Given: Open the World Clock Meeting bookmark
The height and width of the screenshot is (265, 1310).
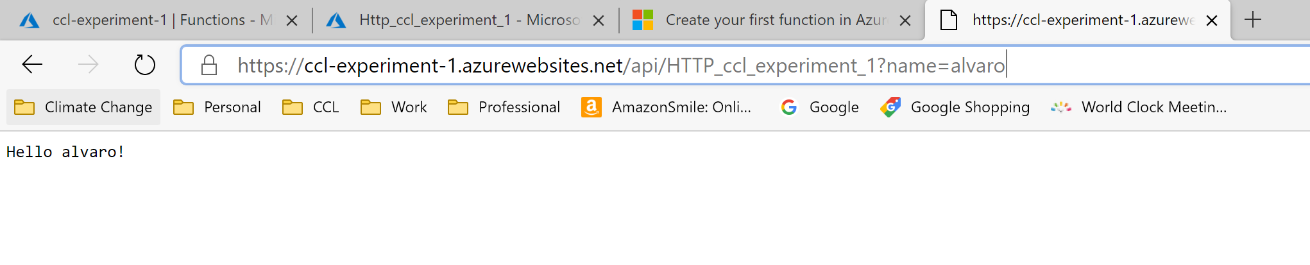Looking at the screenshot, I should click(x=1139, y=107).
